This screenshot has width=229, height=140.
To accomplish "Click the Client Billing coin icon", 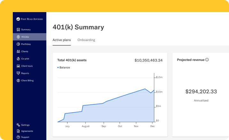I will 18,81.
